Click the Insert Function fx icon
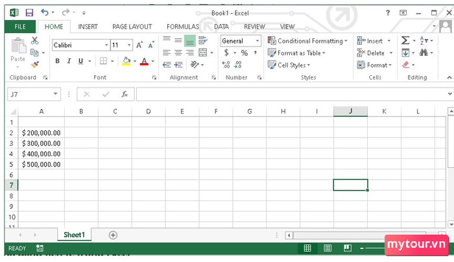This screenshot has height=262, width=454. 125,94
